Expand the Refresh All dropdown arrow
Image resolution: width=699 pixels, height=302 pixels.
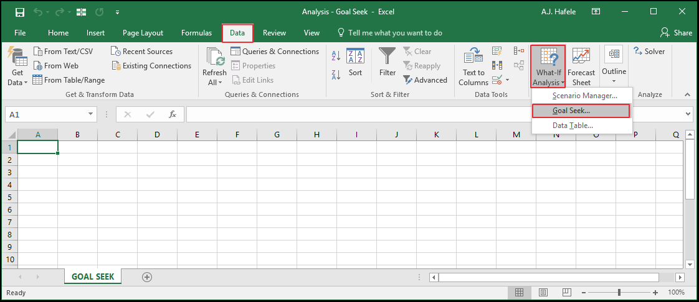coord(221,83)
